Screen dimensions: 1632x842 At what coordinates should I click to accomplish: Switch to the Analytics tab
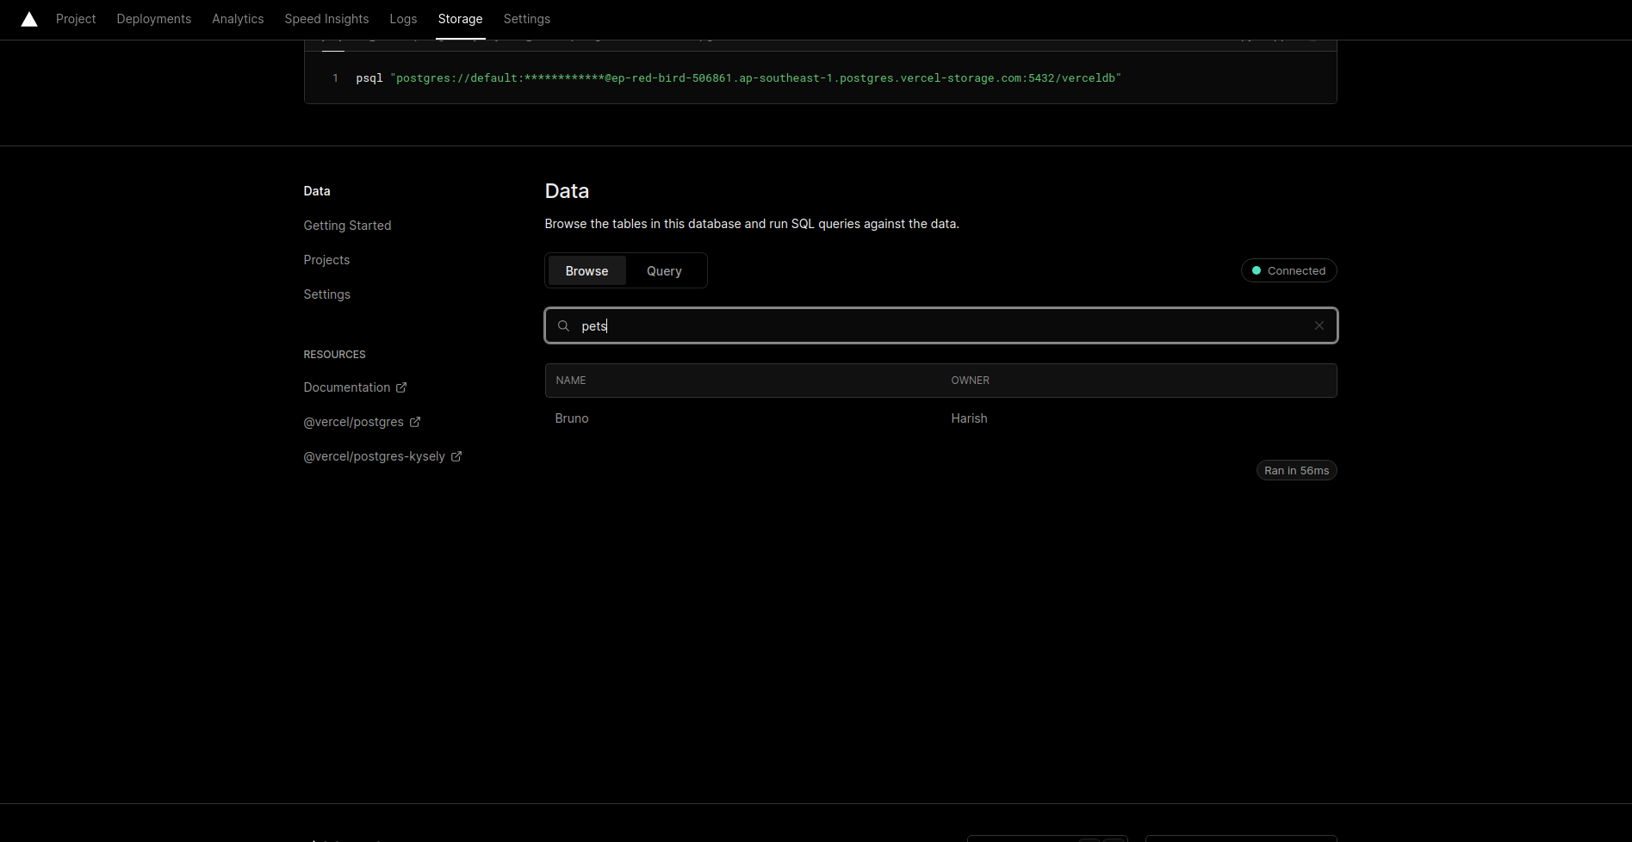click(x=238, y=19)
